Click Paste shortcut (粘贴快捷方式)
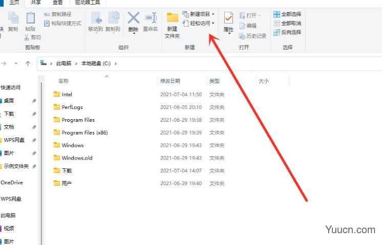The width and height of the screenshot is (382, 245). [x=62, y=24]
